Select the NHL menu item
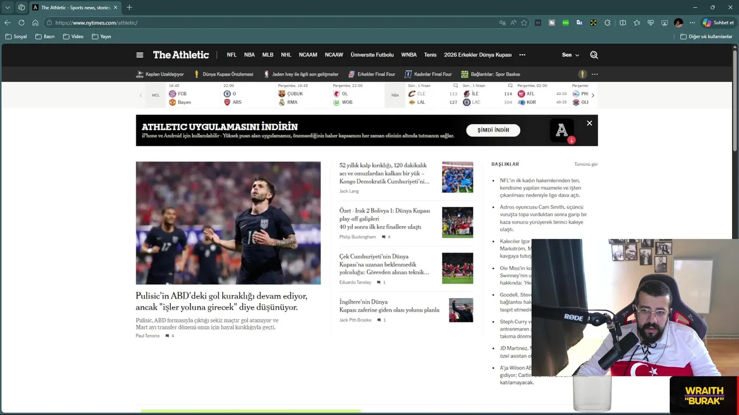739x415 pixels. [x=286, y=55]
